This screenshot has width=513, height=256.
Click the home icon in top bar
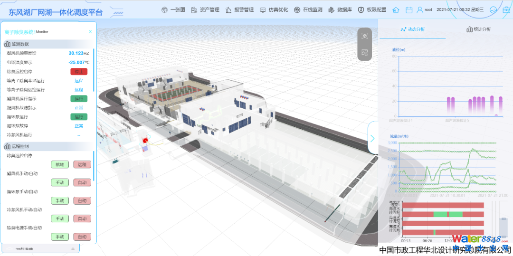click(x=396, y=9)
